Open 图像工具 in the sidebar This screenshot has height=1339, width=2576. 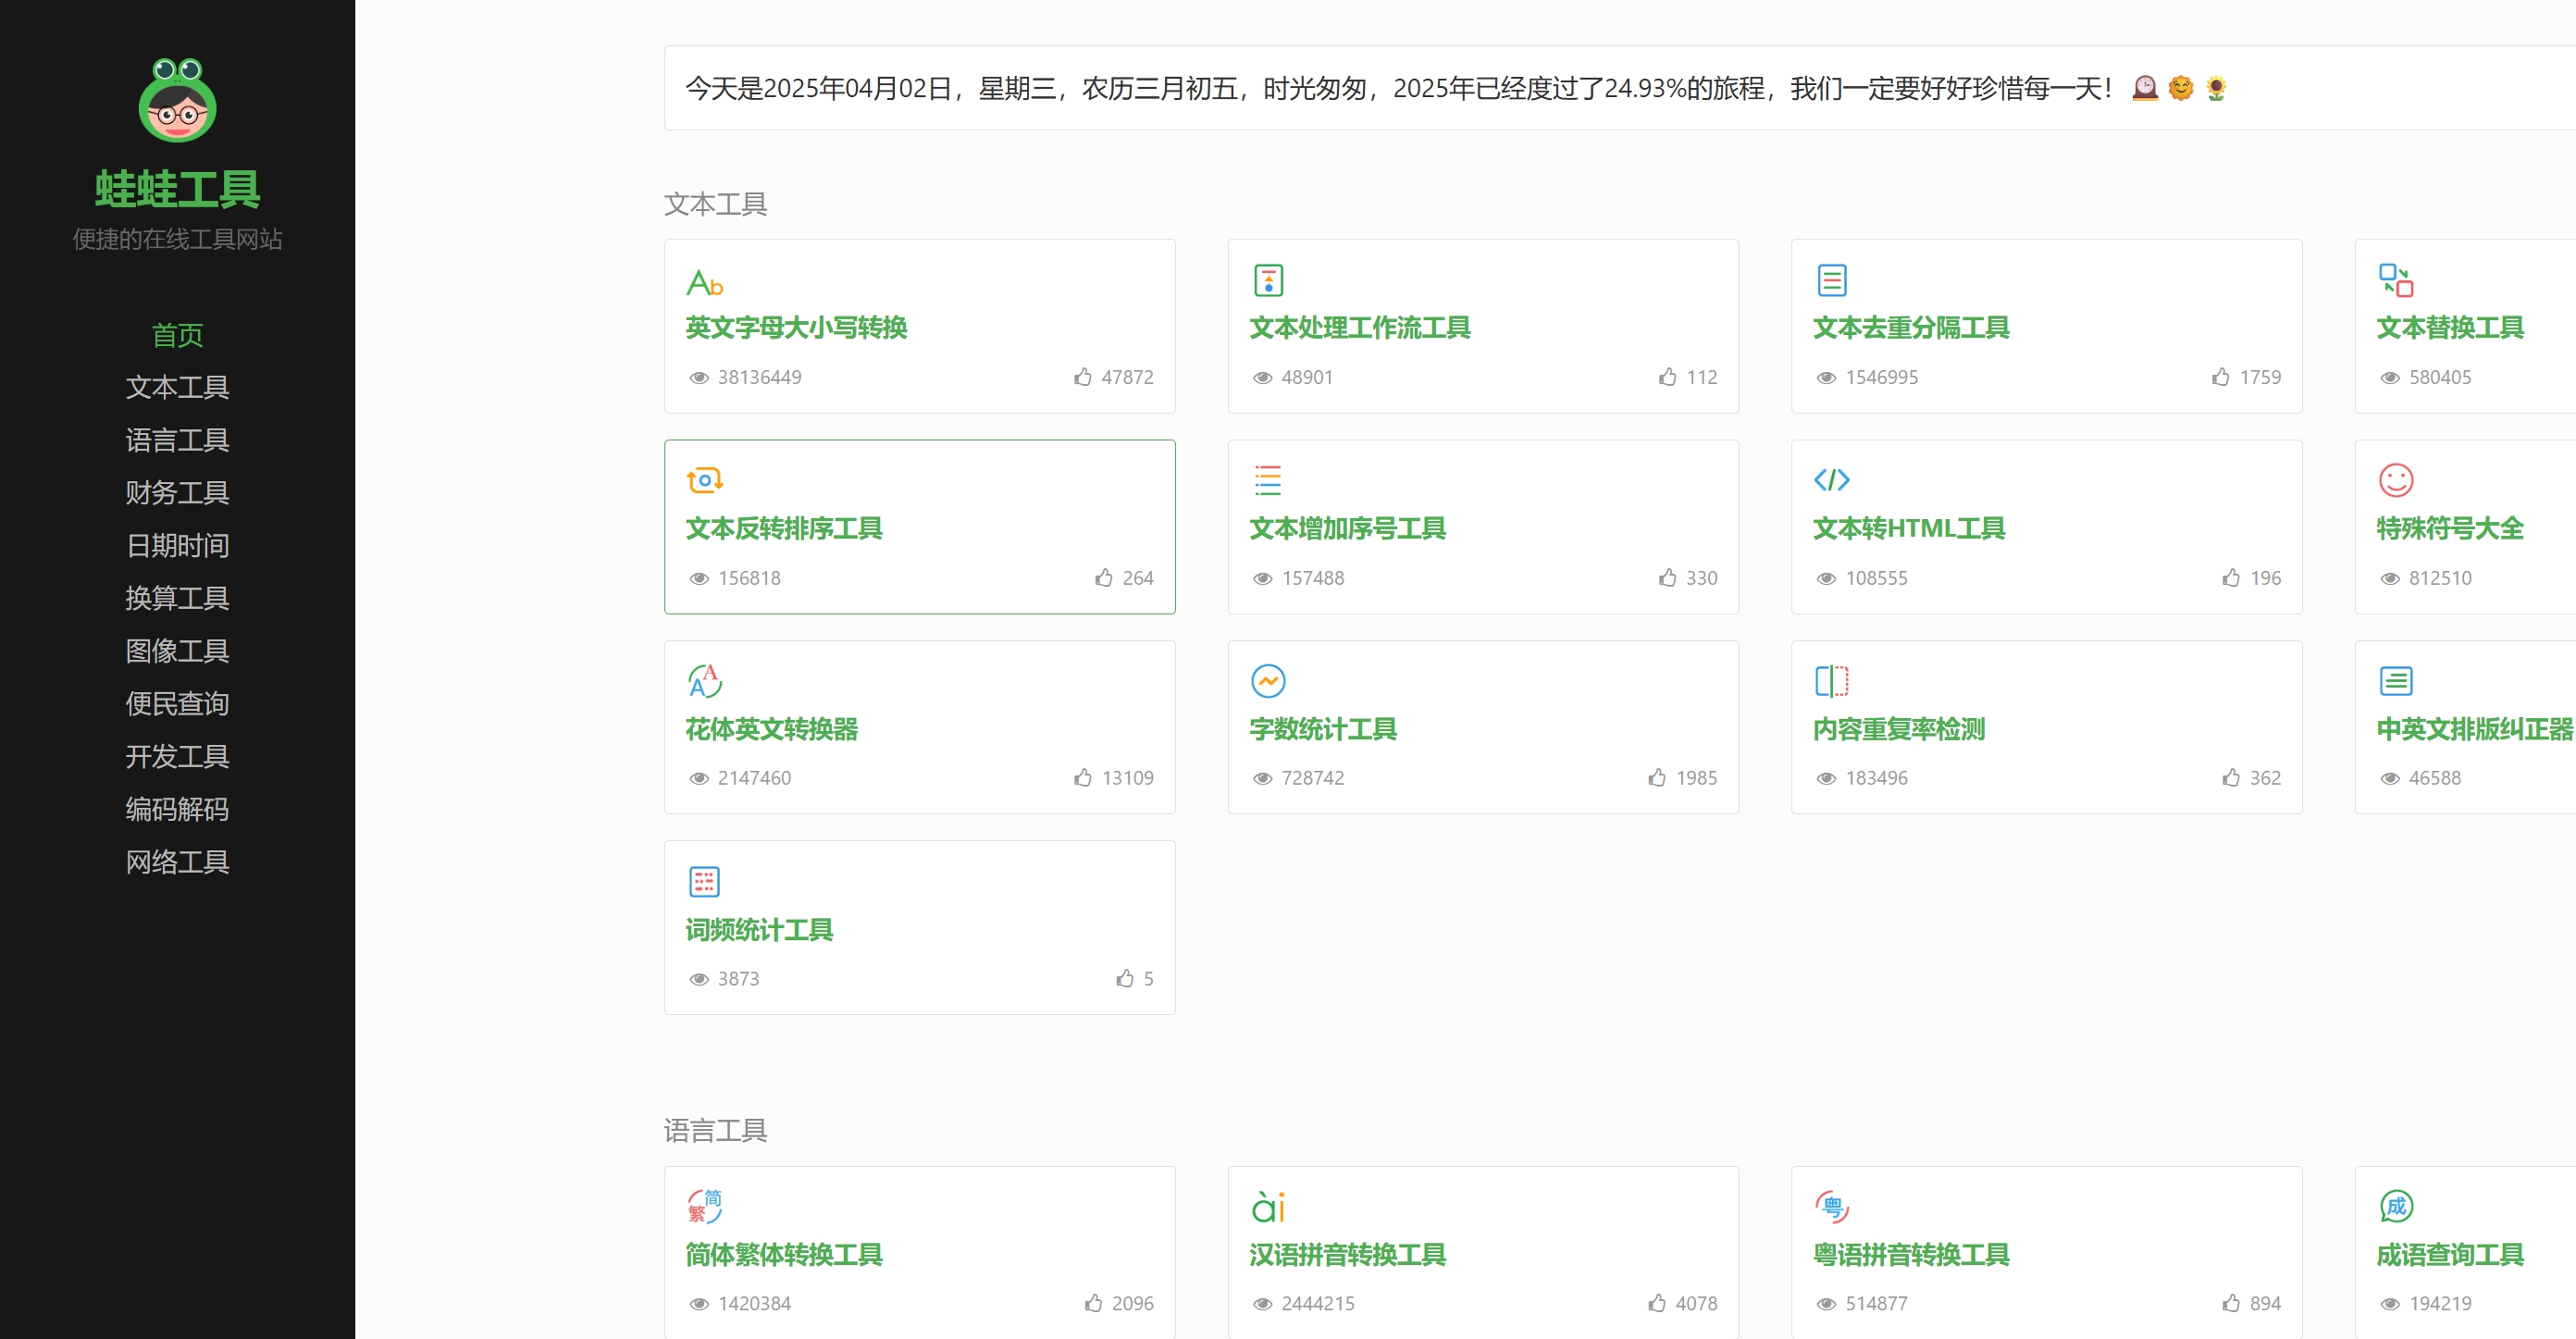click(177, 651)
